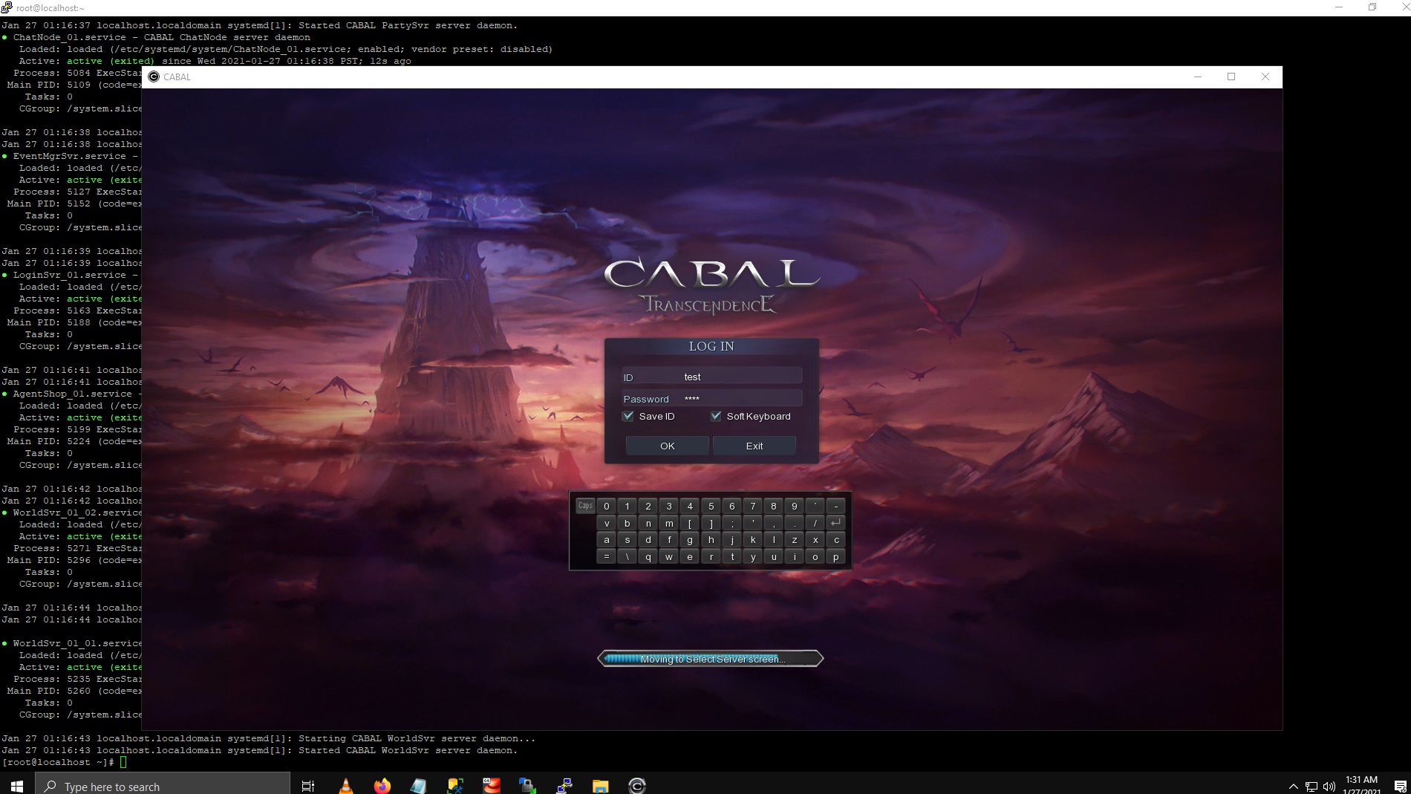
Task: Open Firefox from the taskbar
Action: tap(382, 785)
